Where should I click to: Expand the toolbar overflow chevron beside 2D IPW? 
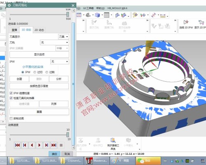click(175, 21)
